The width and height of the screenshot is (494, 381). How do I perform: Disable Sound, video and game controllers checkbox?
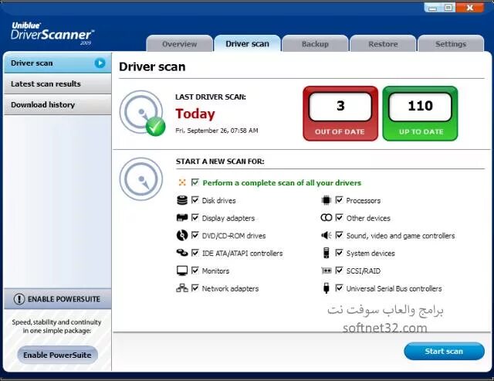(x=339, y=235)
